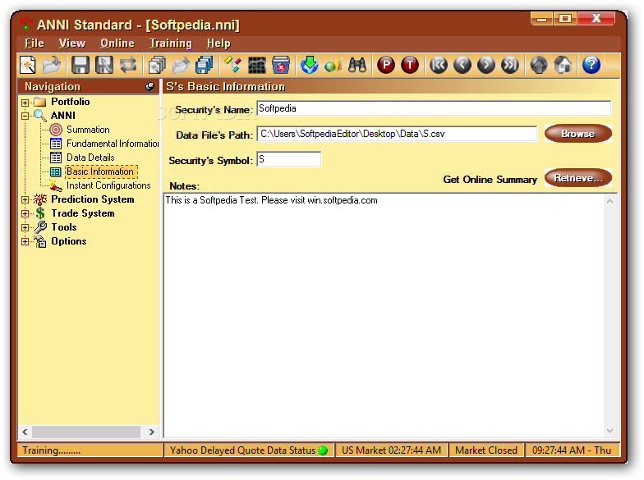Click the Data File's Path field

(398, 134)
